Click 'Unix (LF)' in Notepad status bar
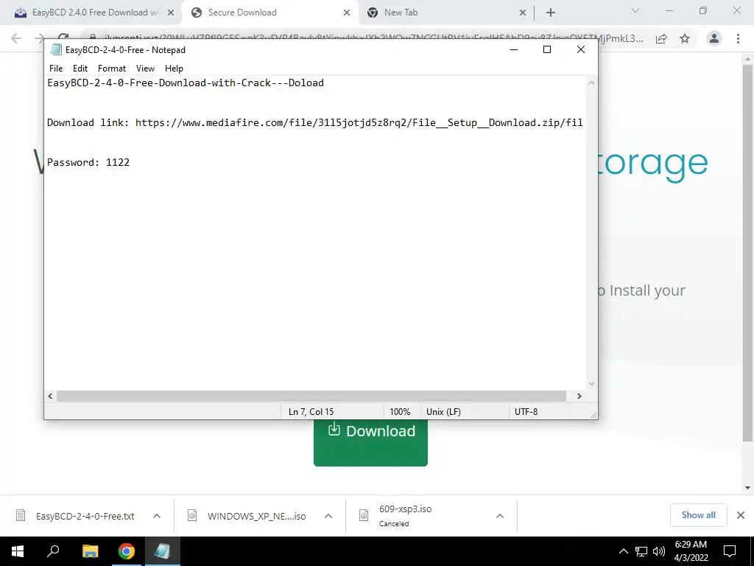 [x=443, y=411]
